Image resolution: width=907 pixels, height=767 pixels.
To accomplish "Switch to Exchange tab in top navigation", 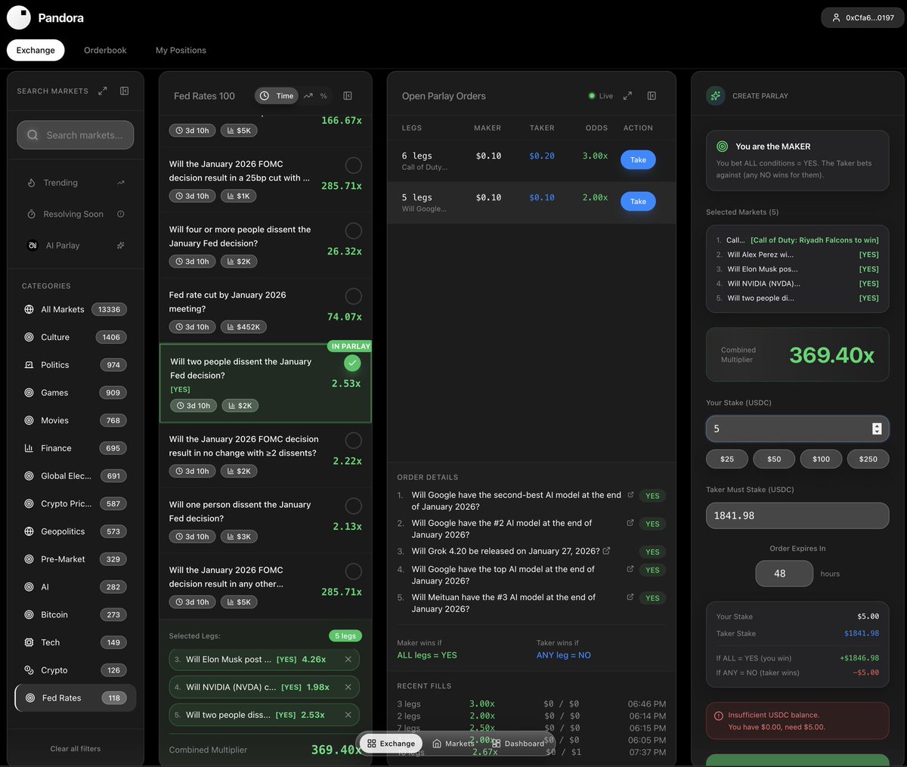I will [x=36, y=50].
